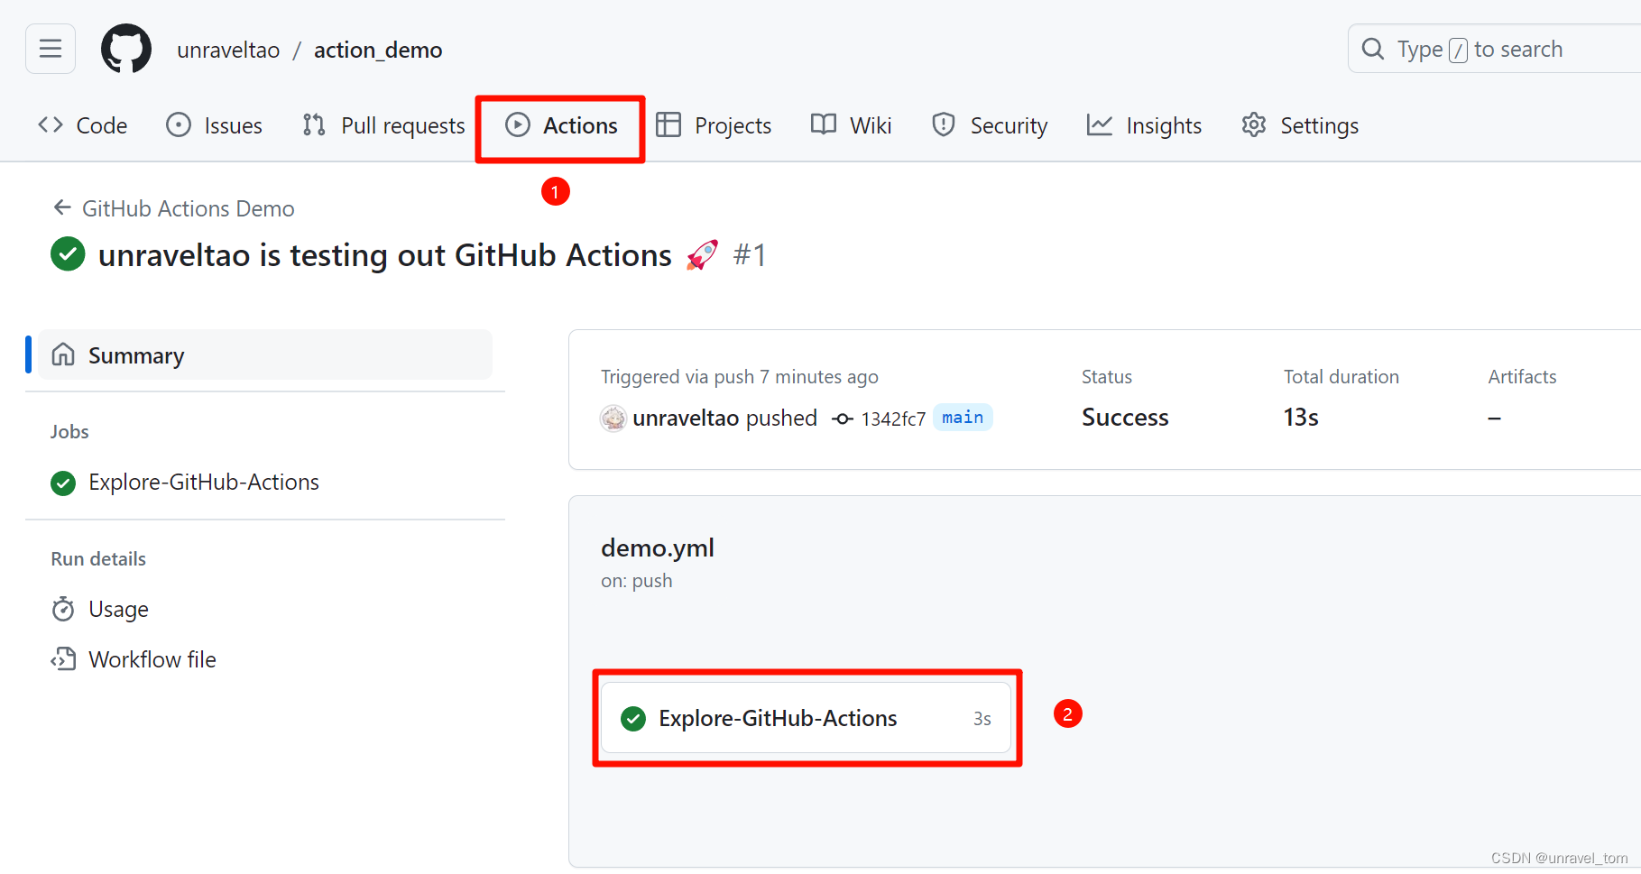Click the demo.yml workflow heading
The image size is (1641, 874).
pos(658,548)
